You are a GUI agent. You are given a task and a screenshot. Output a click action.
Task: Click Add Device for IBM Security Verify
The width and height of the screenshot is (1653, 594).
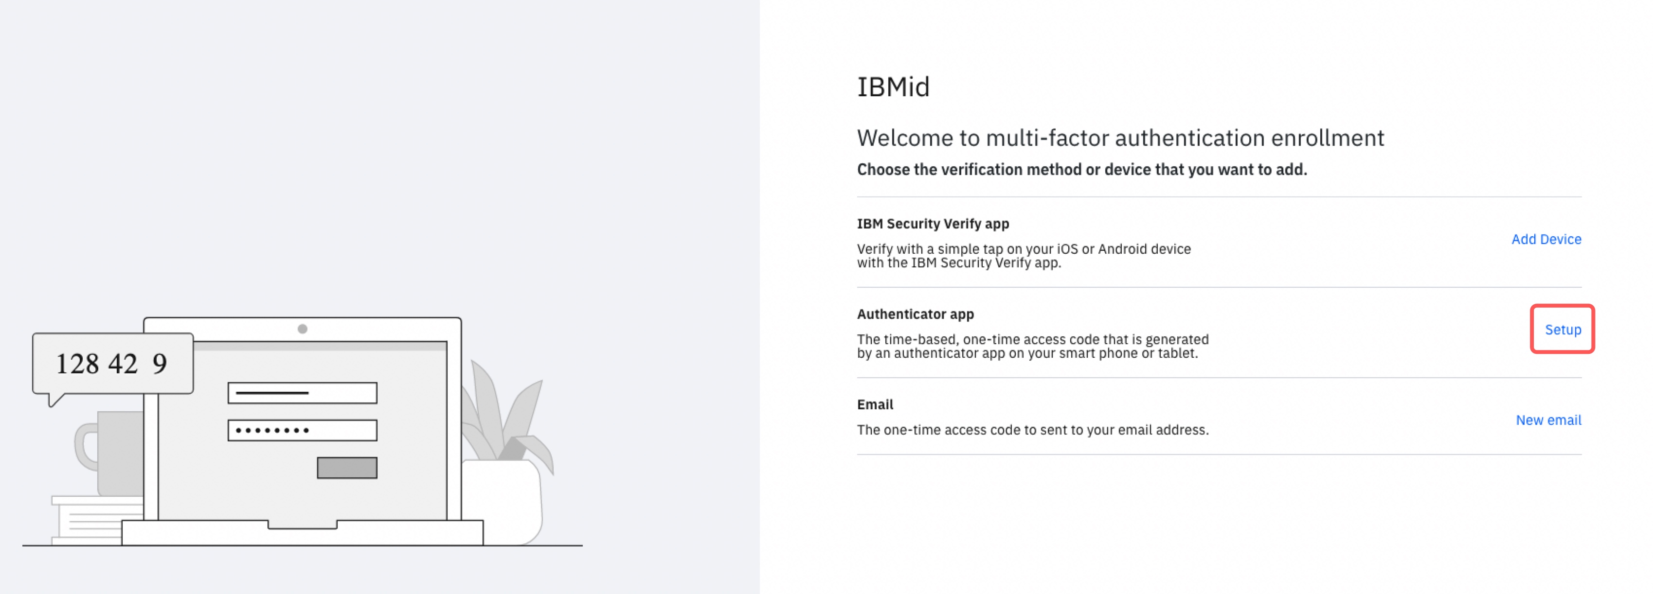[x=1546, y=239]
